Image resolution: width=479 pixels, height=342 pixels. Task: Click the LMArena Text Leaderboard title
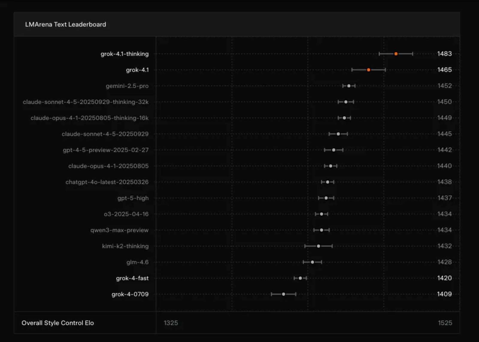(x=66, y=25)
